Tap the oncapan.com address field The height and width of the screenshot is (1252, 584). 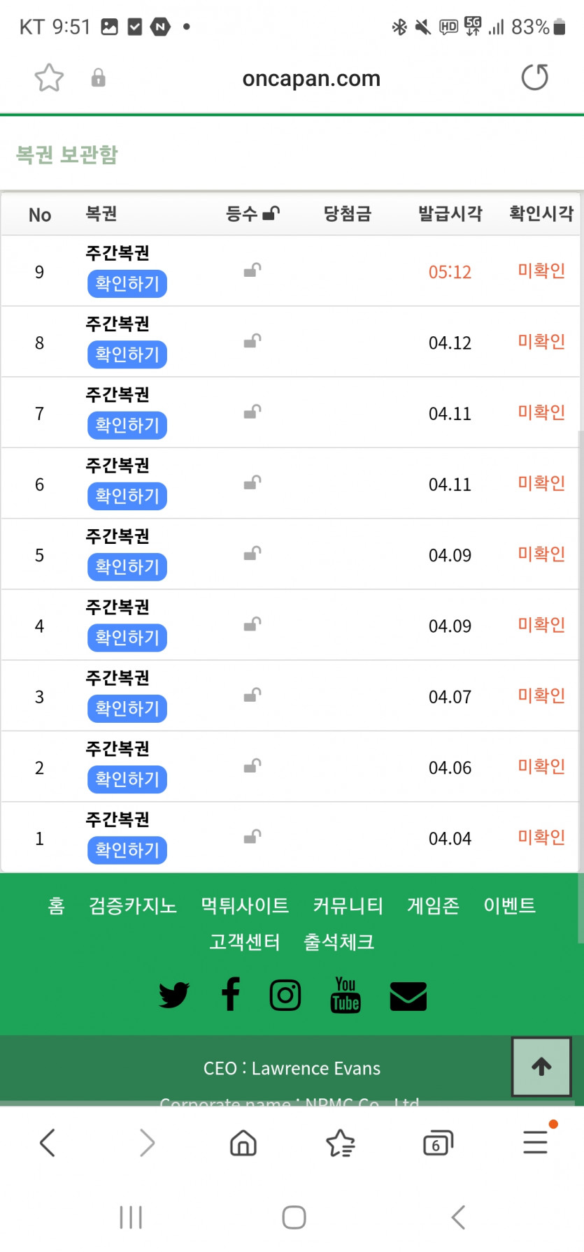311,78
